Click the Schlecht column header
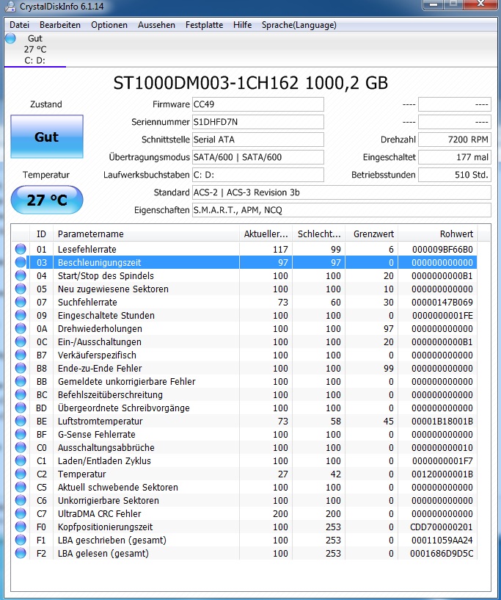The height and width of the screenshot is (600, 501). [318, 234]
